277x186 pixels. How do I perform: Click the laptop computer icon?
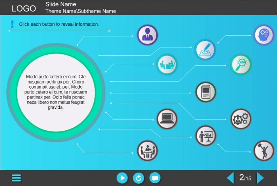(x=167, y=119)
